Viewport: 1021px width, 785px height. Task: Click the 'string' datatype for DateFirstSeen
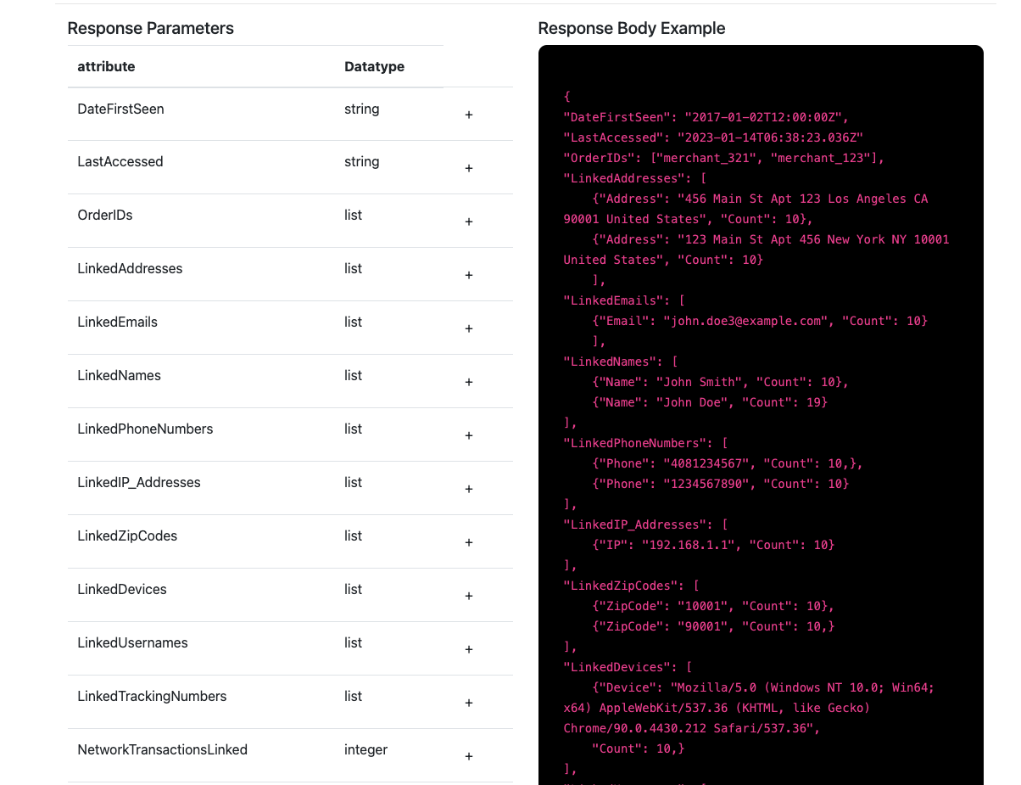362,109
